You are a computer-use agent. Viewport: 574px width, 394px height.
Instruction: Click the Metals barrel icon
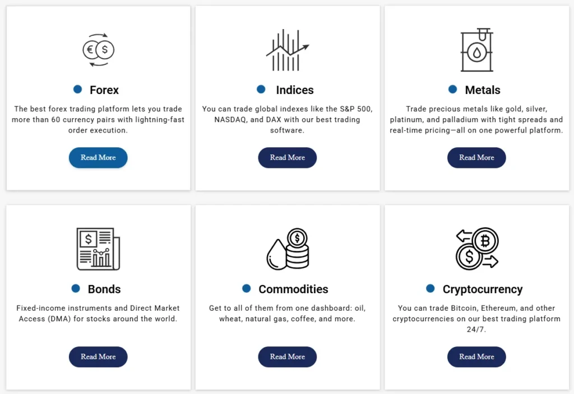point(476,50)
